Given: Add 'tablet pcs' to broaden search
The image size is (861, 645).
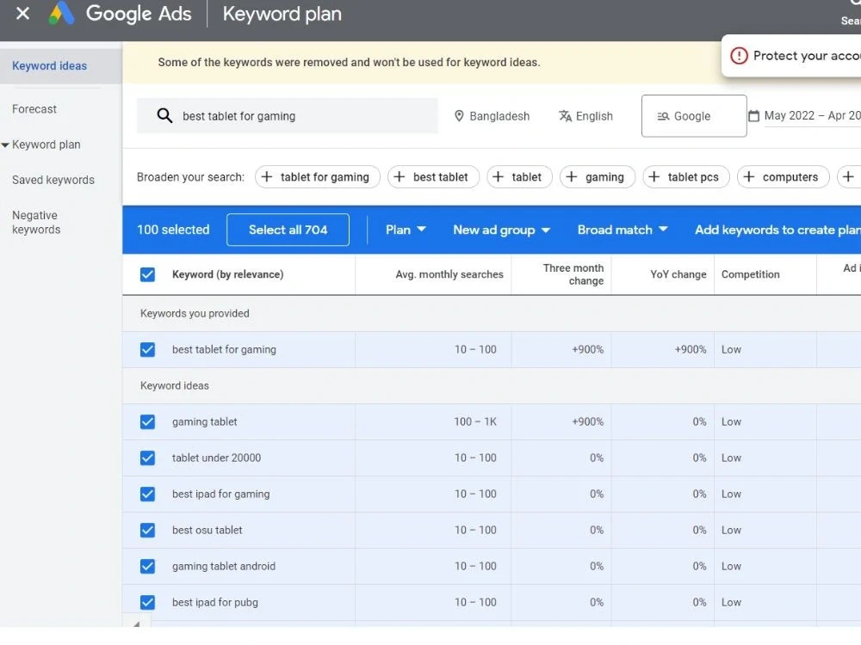Looking at the screenshot, I should point(686,177).
